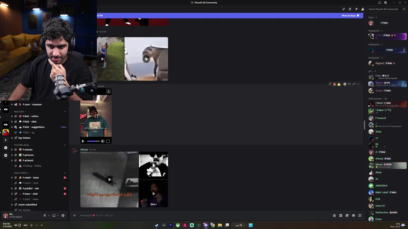Deafen with the headphones icon
Screen dimensions: 408x229
(54, 215)
